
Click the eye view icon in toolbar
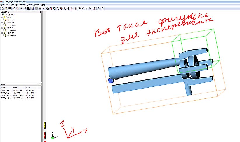(44, 8)
